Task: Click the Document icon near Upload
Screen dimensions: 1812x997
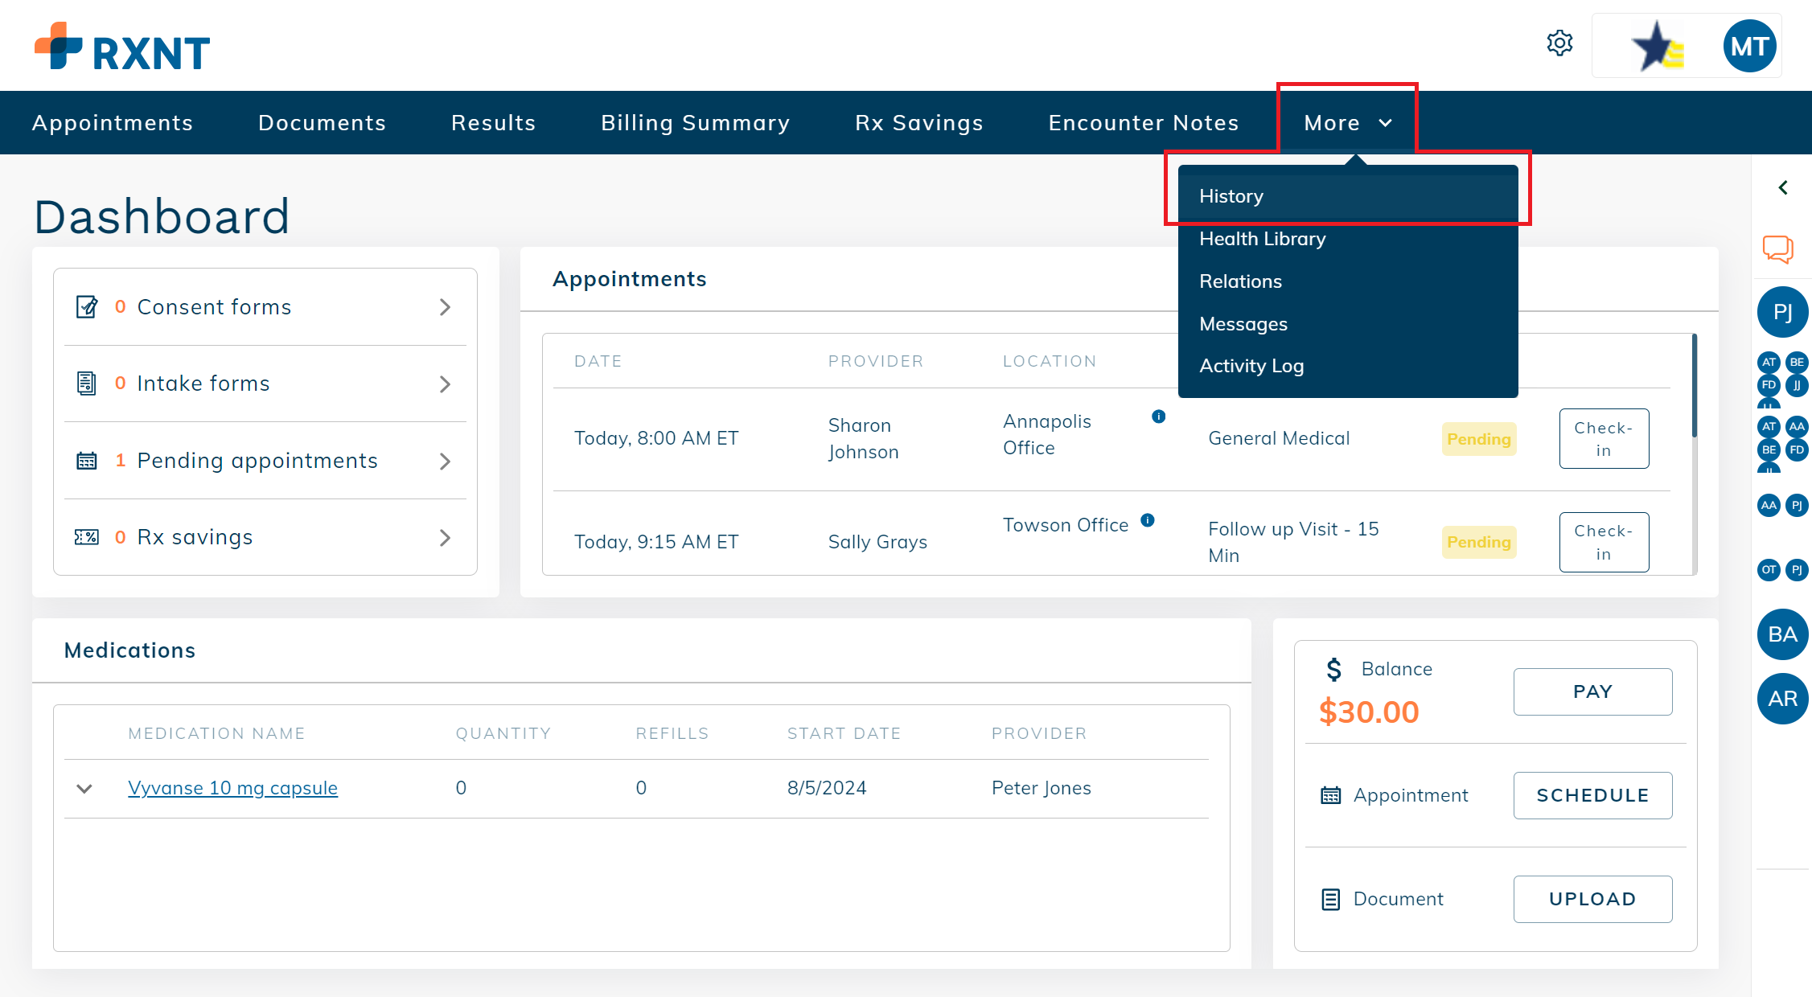Action: pos(1331,899)
